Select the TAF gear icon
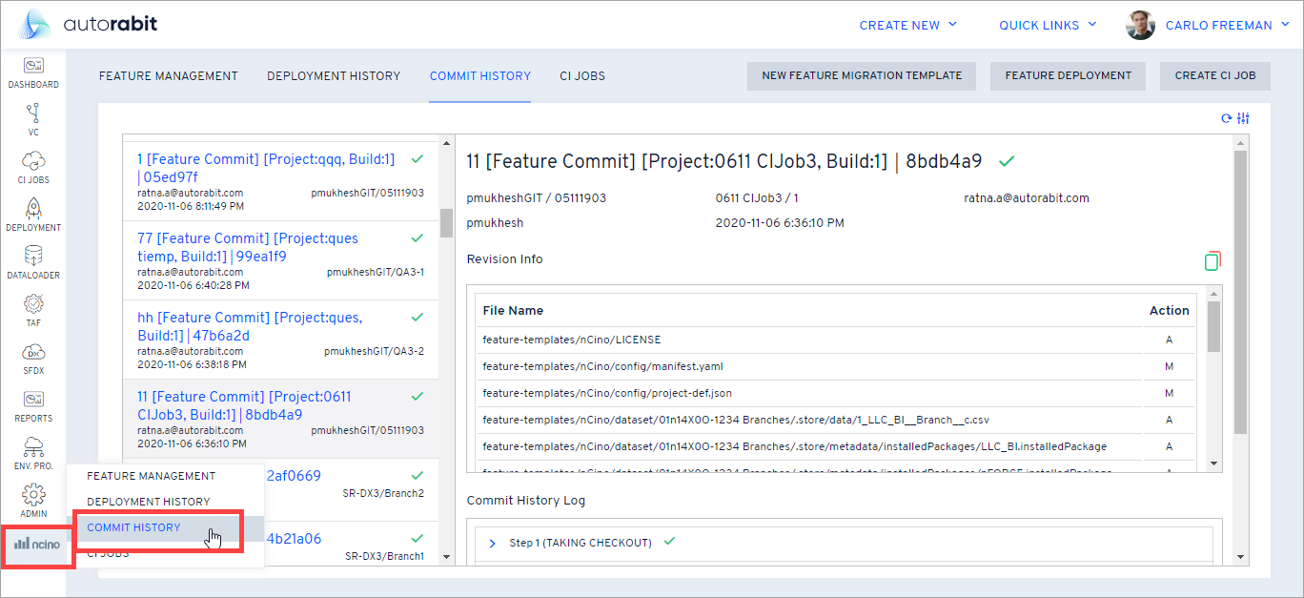Screen dimensions: 1304x598 [x=33, y=305]
